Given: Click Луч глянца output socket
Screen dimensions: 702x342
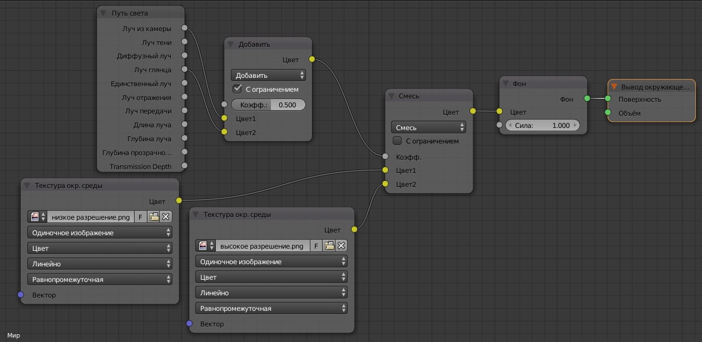Looking at the screenshot, I should [184, 70].
